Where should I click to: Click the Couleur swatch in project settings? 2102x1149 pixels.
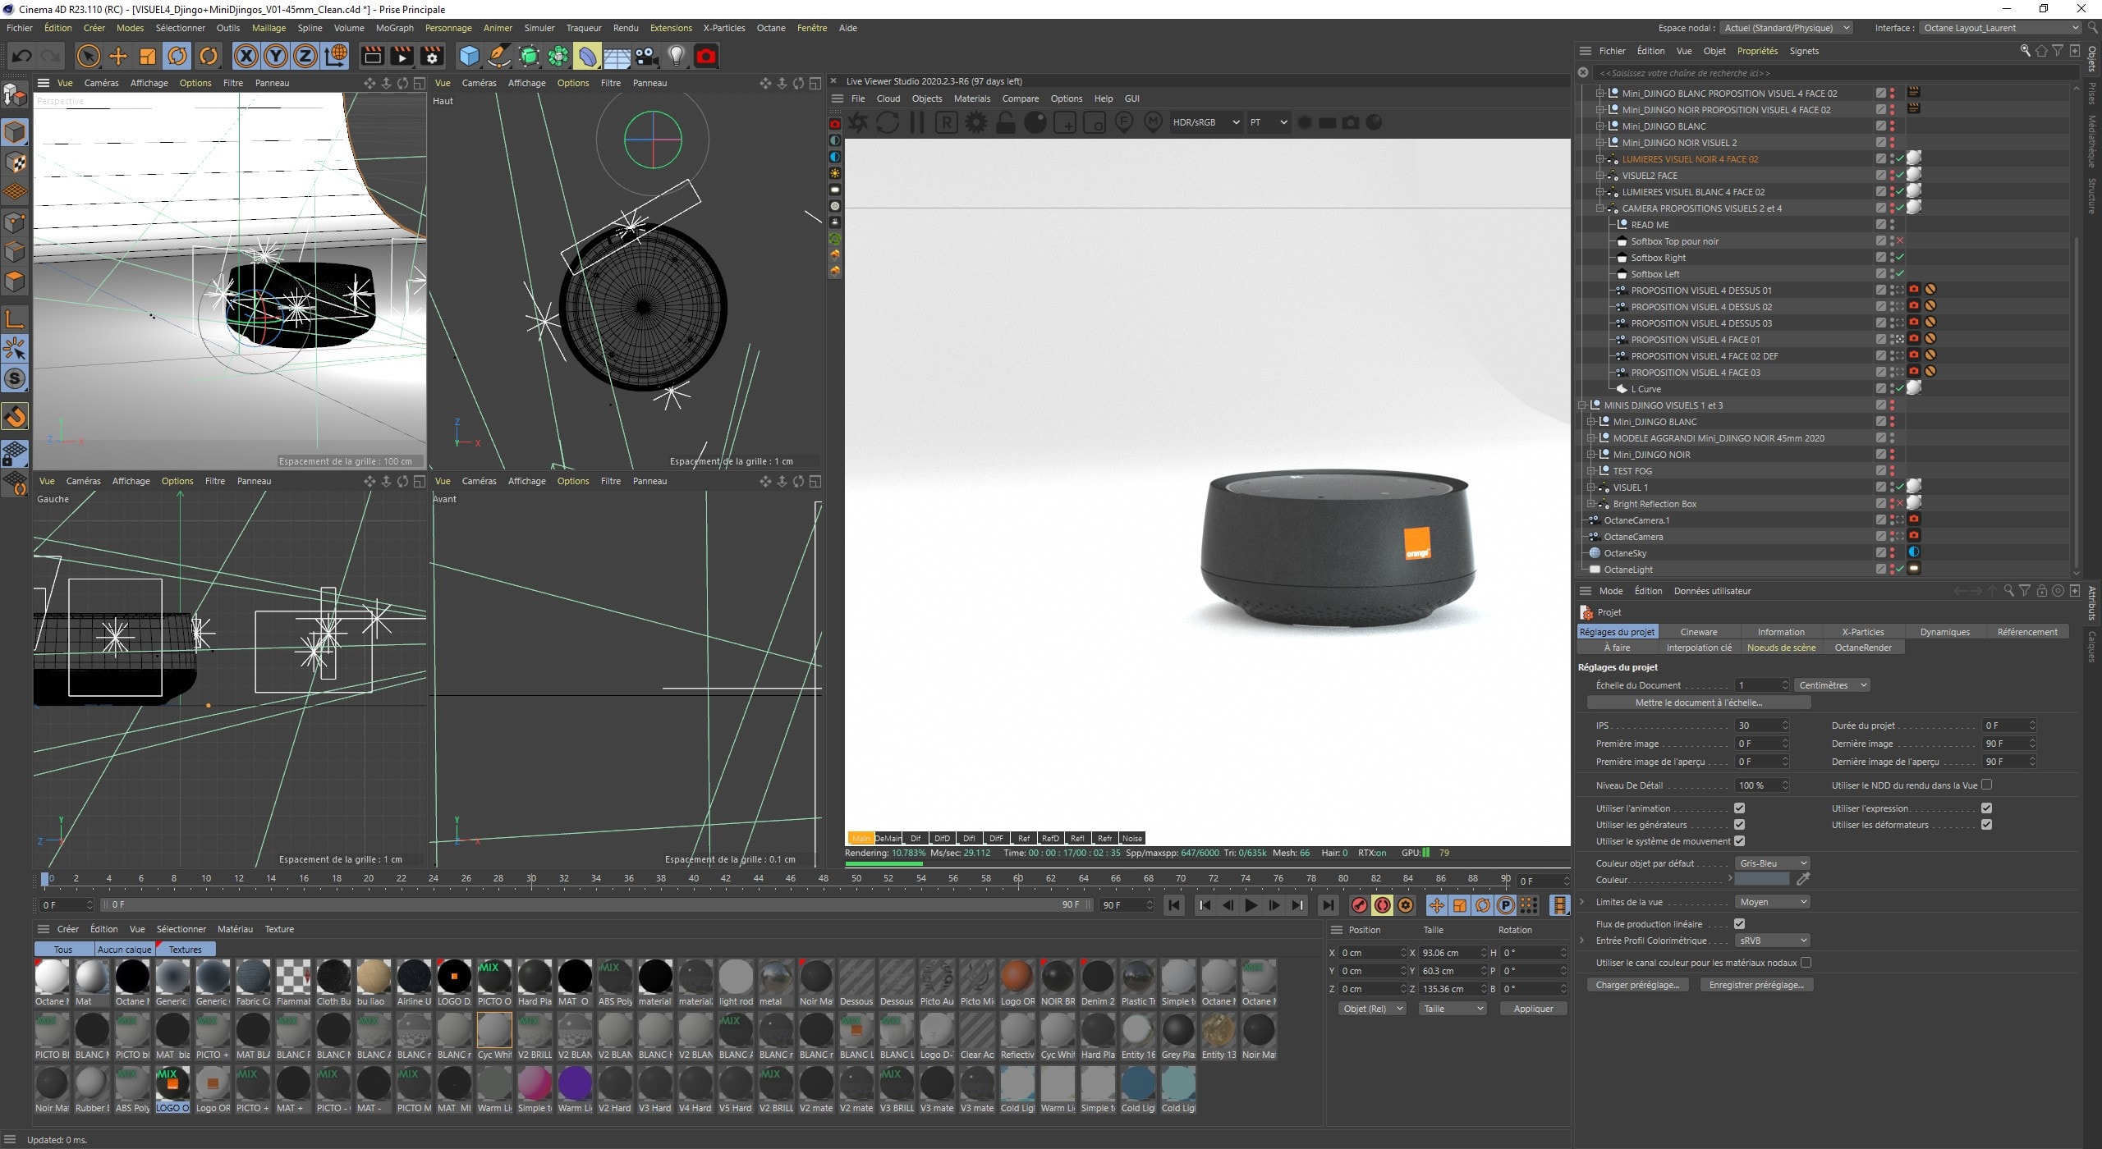pyautogui.click(x=1762, y=880)
